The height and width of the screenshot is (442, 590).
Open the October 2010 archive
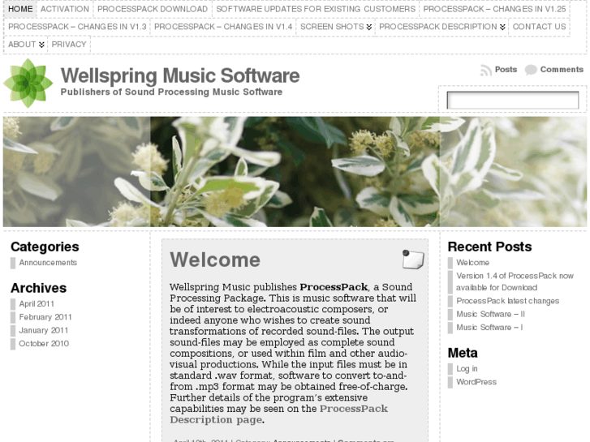pyautogui.click(x=44, y=343)
